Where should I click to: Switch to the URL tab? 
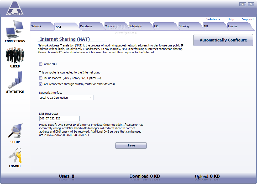coord(165,26)
